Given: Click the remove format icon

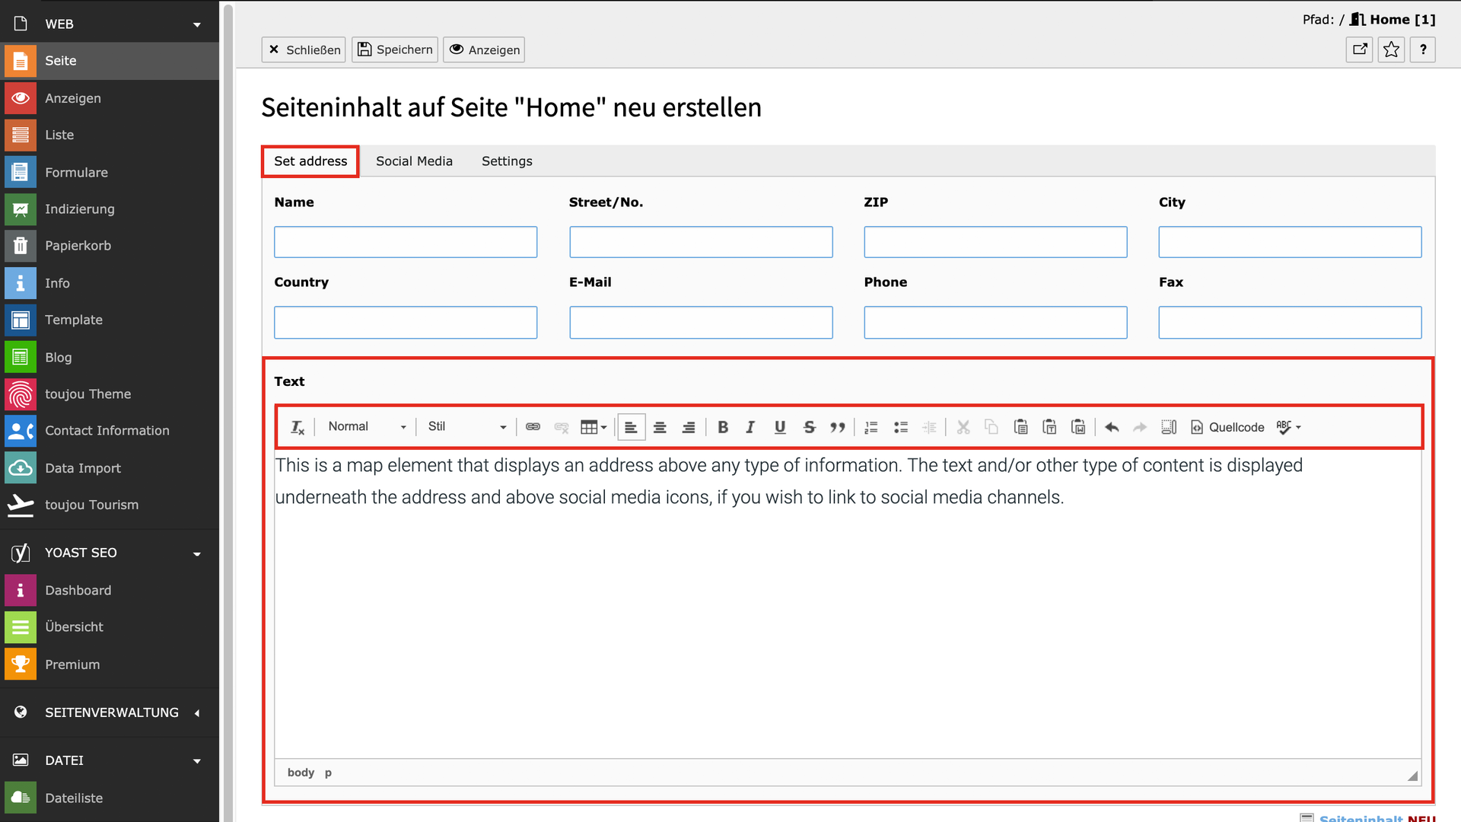Looking at the screenshot, I should [x=298, y=428].
